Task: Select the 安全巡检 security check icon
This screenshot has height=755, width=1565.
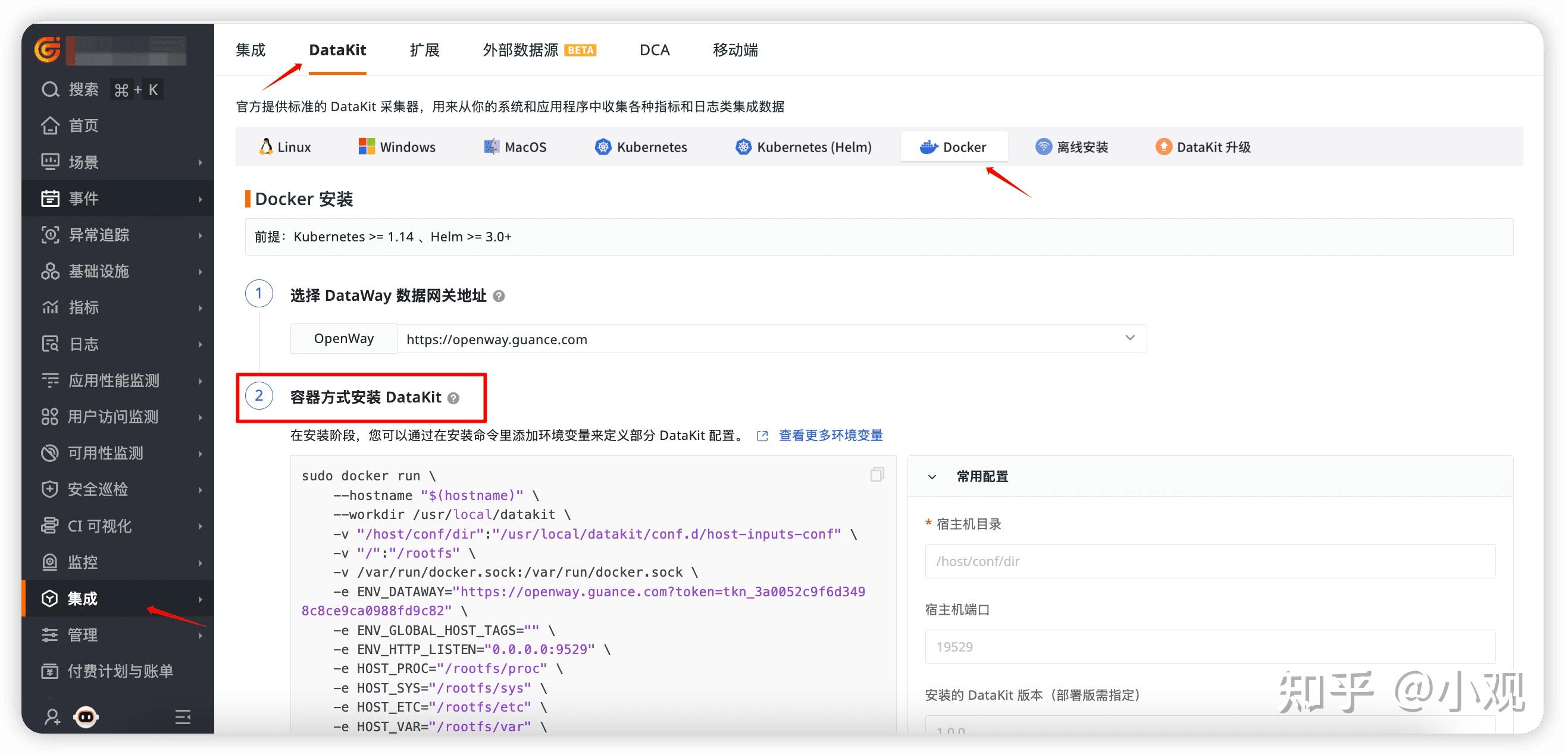Action: click(51, 489)
